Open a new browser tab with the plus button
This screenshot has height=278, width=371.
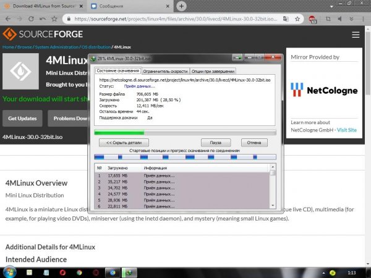point(181,6)
